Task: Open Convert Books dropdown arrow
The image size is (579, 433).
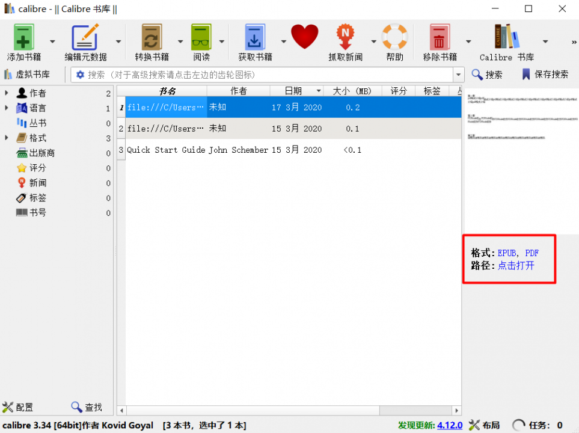Action: [180, 41]
